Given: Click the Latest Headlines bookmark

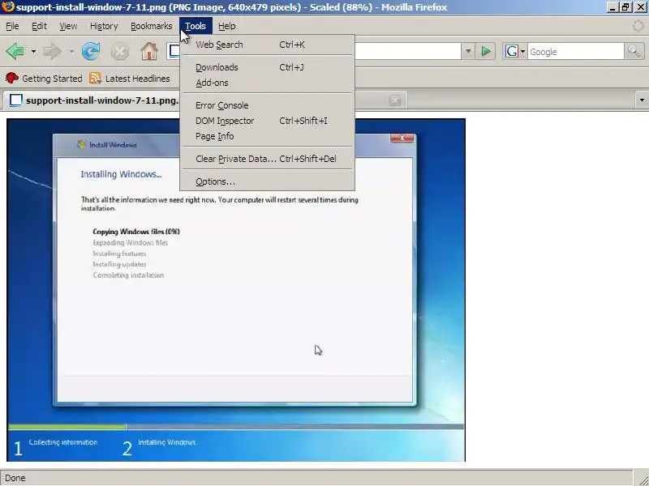Looking at the screenshot, I should click(130, 78).
